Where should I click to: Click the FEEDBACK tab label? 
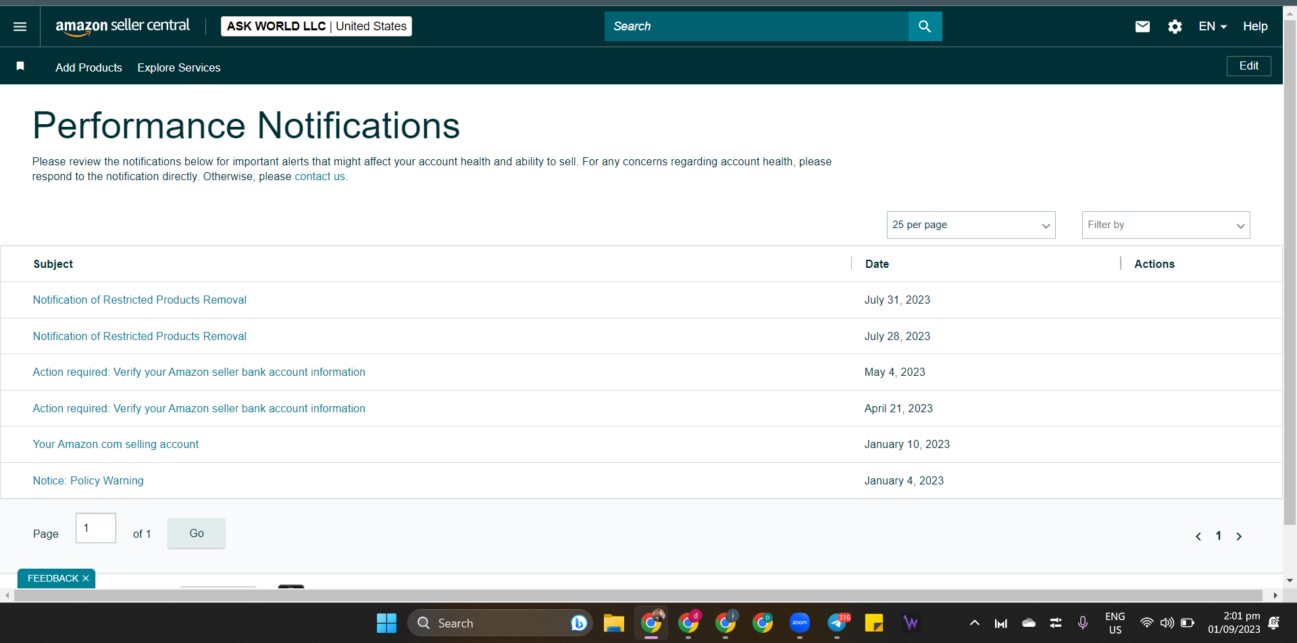pos(53,578)
